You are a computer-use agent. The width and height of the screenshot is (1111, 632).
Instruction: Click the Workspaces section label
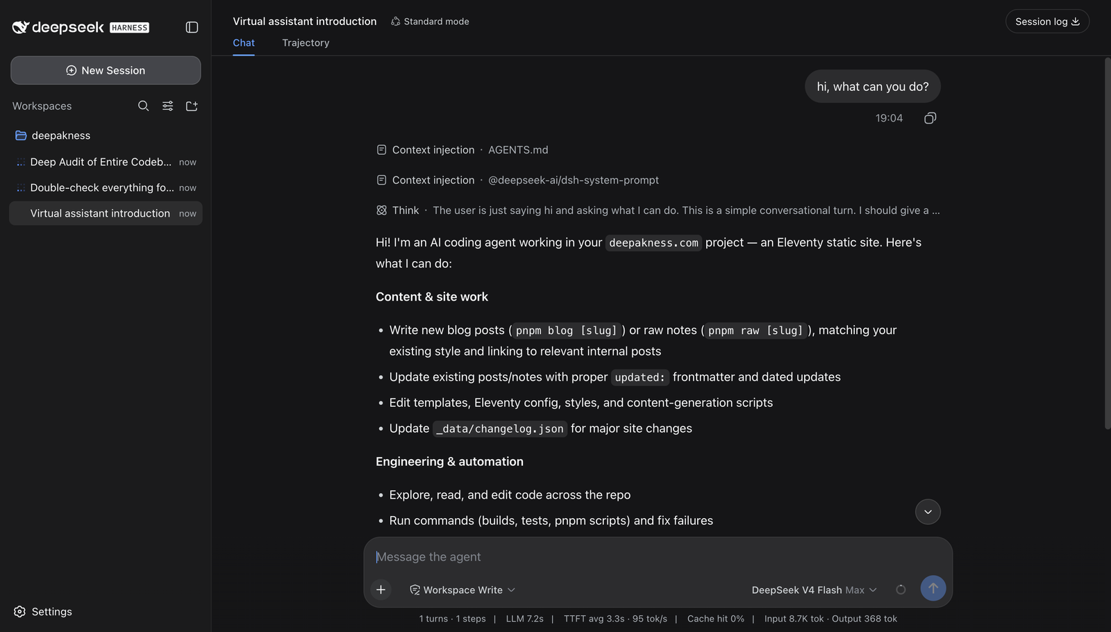42,106
